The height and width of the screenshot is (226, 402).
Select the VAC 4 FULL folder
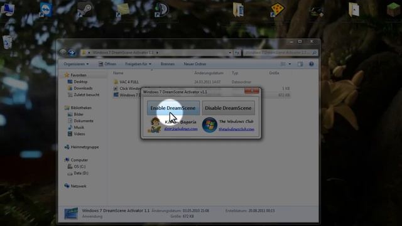click(x=129, y=82)
